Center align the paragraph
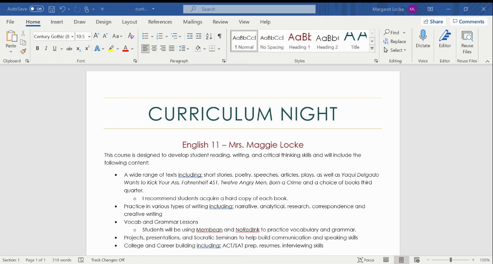Image resolution: width=493 pixels, height=264 pixels. tap(154, 48)
